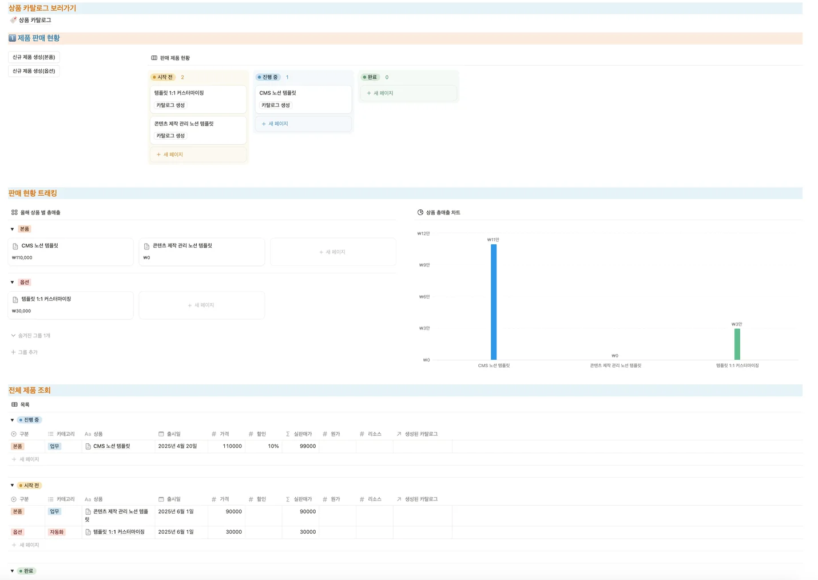The image size is (818, 580).
Task: Click the 자동화 category tag
Action: pos(57,532)
